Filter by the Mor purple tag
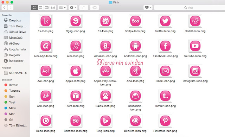Image resolution: width=225 pixels, height=137 pixels. point(15,114)
